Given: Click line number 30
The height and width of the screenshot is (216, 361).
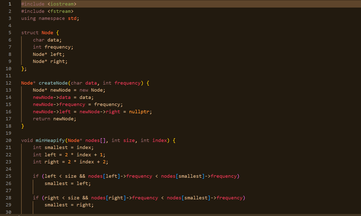Looking at the screenshot, I should tap(8, 212).
